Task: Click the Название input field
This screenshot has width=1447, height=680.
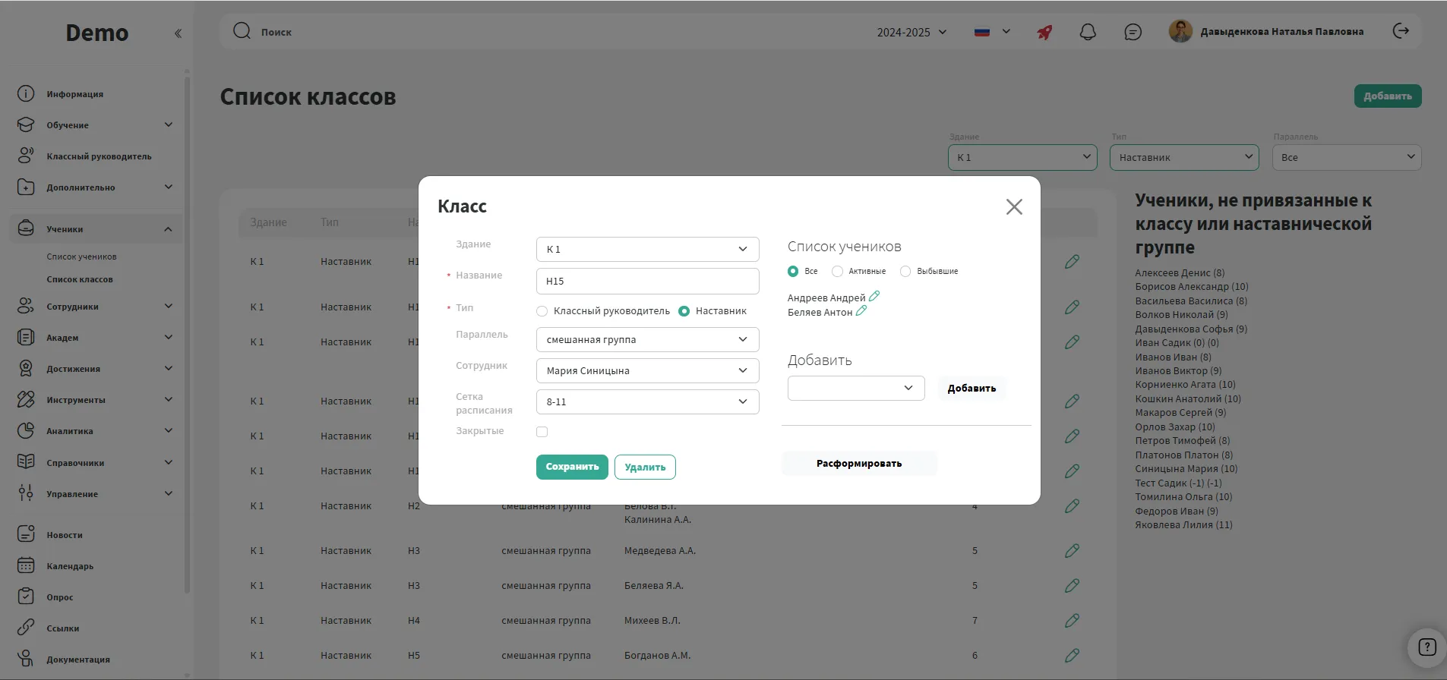Action: (x=647, y=281)
